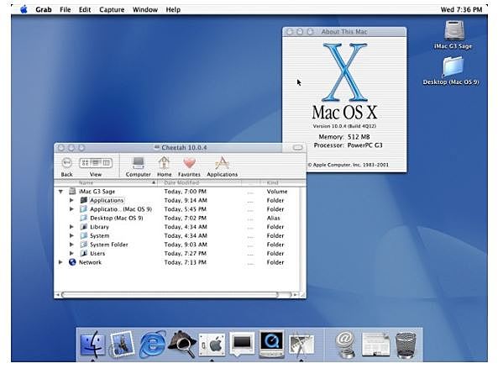
Task: Select the System Folder row name
Action: pos(109,245)
